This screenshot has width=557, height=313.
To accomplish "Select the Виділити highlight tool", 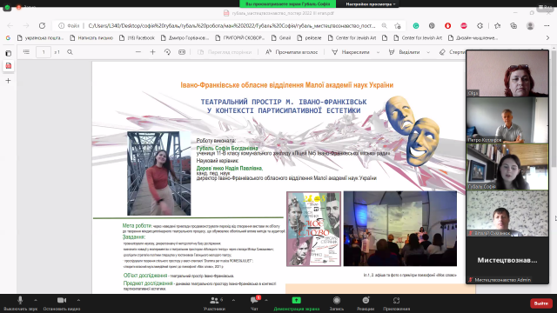I will [x=404, y=52].
